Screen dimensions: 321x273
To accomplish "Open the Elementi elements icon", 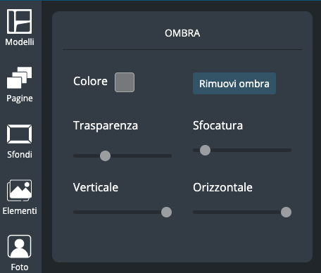I will (19, 191).
